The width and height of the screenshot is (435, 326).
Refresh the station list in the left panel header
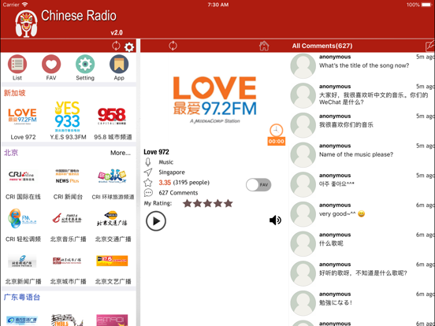click(x=117, y=46)
